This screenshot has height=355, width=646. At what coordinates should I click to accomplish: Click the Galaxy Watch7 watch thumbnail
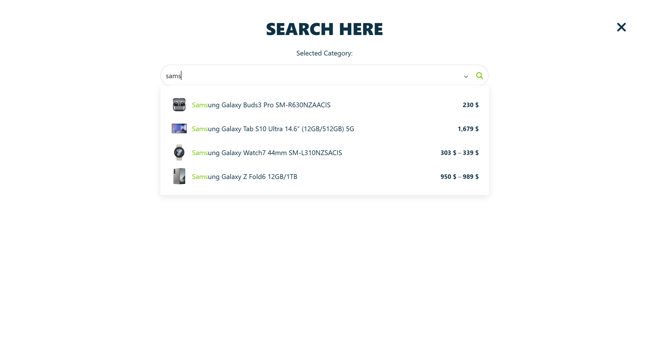(179, 153)
